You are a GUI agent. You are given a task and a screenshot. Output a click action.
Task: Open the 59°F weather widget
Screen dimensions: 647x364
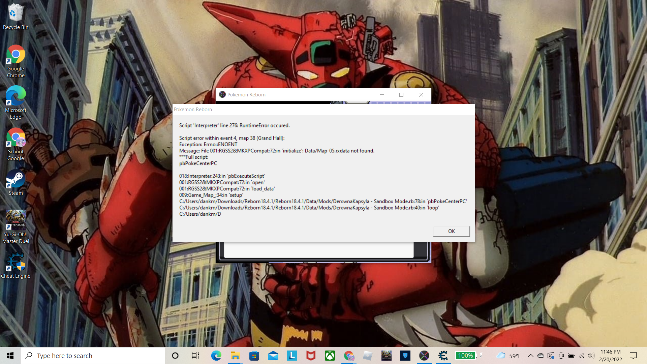pyautogui.click(x=509, y=356)
